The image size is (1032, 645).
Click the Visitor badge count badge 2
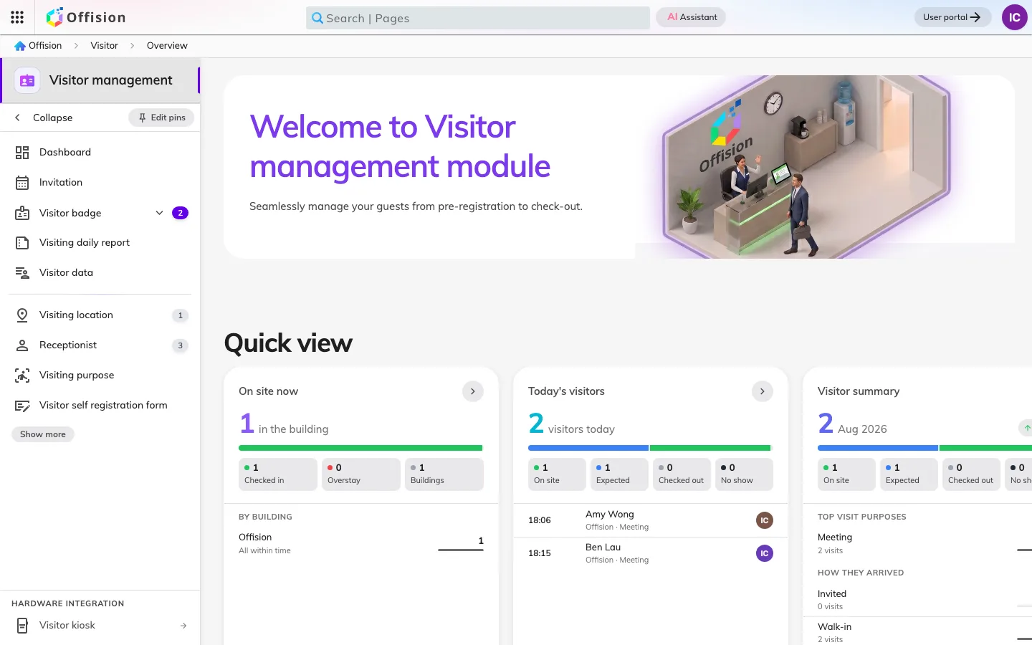tap(180, 213)
